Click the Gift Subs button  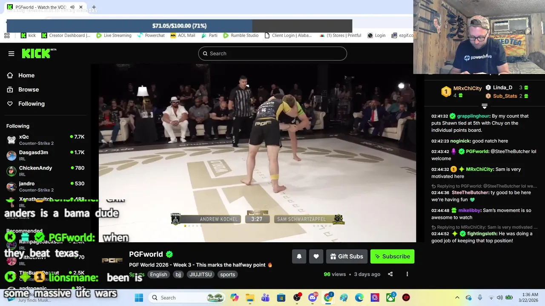(347, 256)
